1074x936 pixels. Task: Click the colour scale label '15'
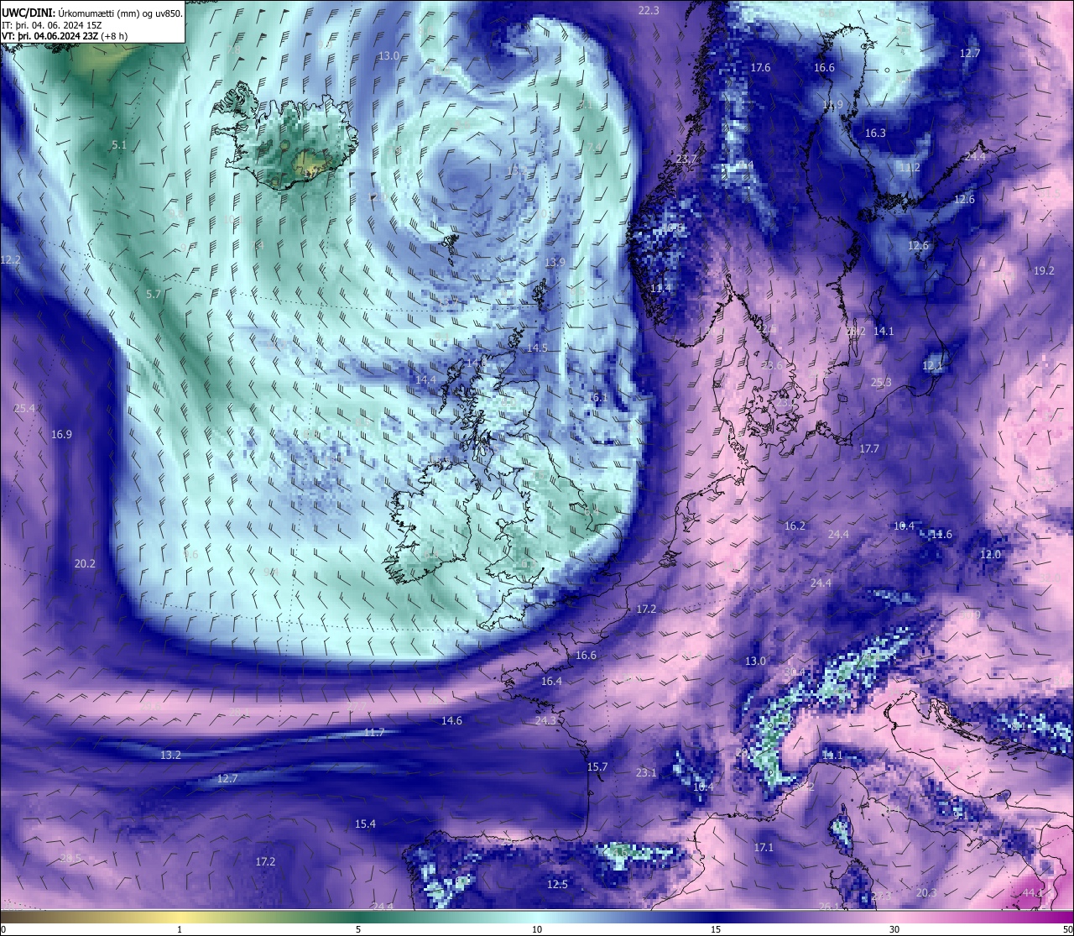716,929
